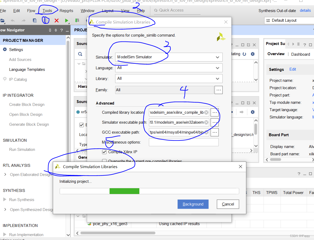Clear the Compiled library location field
The image size is (314, 240).
tap(207, 112)
